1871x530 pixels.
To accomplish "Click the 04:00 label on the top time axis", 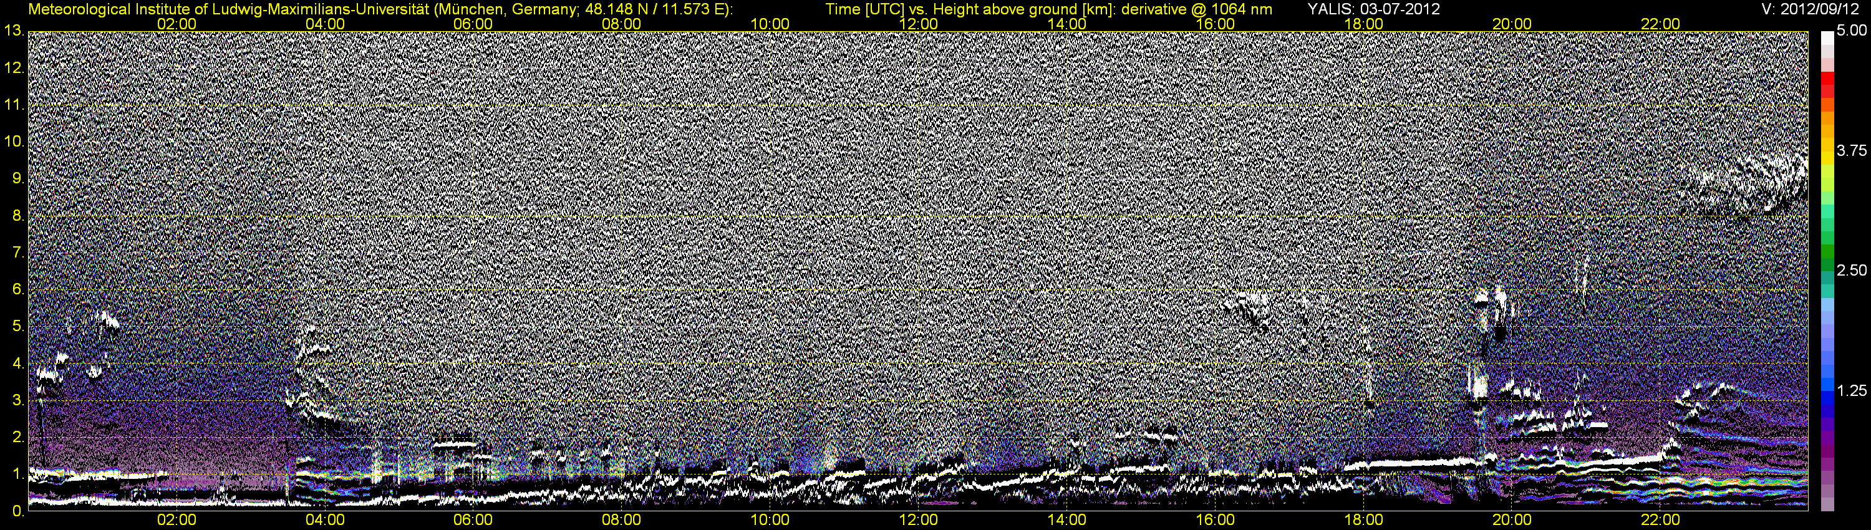I will click(325, 24).
